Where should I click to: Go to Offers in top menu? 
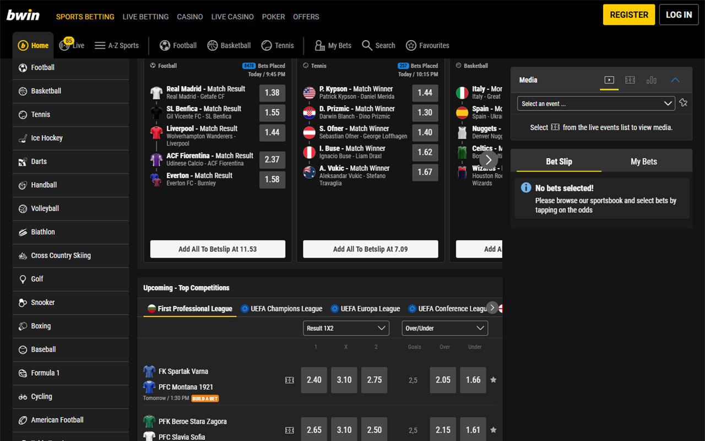pyautogui.click(x=306, y=17)
